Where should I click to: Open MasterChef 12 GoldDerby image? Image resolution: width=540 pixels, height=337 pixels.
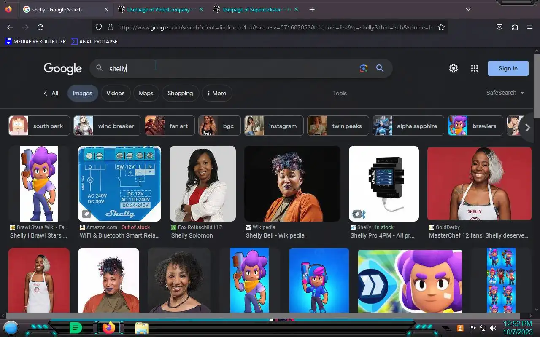(479, 184)
